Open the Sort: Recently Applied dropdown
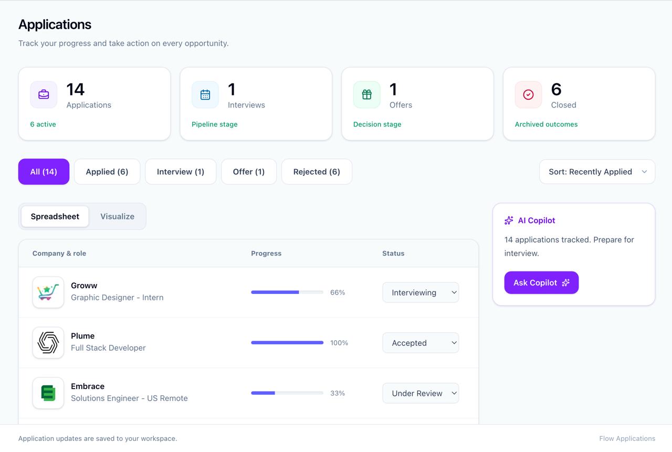 click(x=597, y=172)
